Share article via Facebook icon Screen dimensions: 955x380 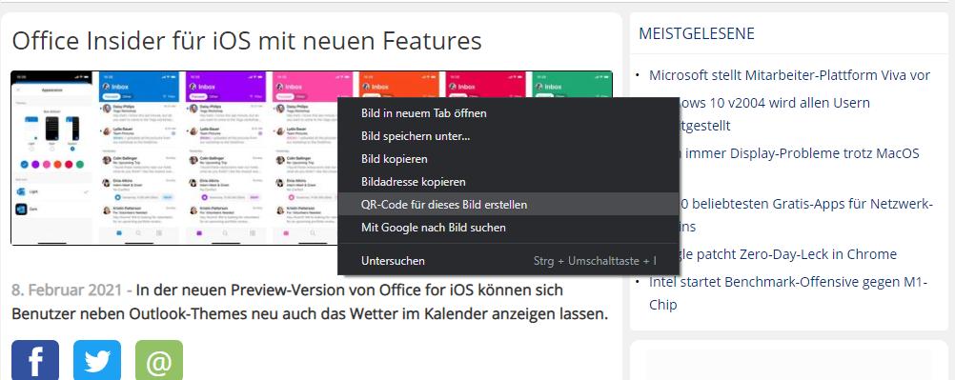tap(35, 361)
